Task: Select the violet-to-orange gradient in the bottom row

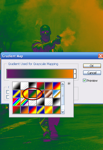Action: pos(24,110)
